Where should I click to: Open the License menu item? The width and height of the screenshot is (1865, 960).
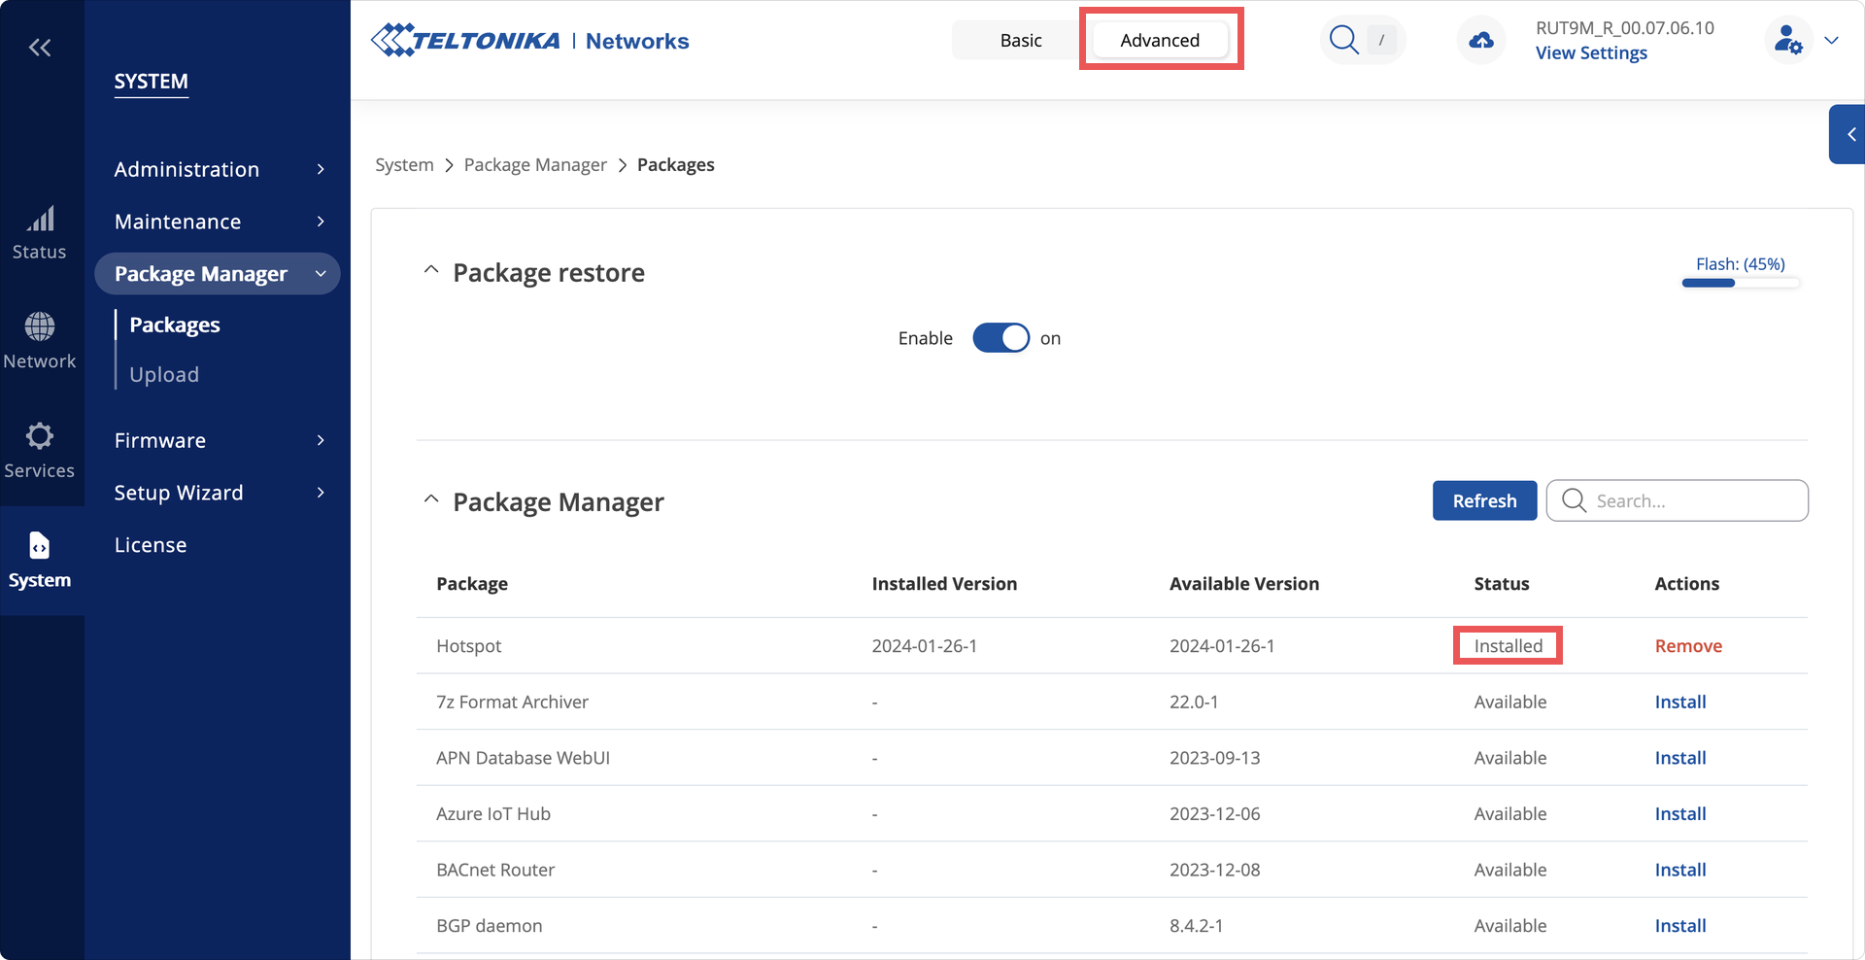point(151,545)
